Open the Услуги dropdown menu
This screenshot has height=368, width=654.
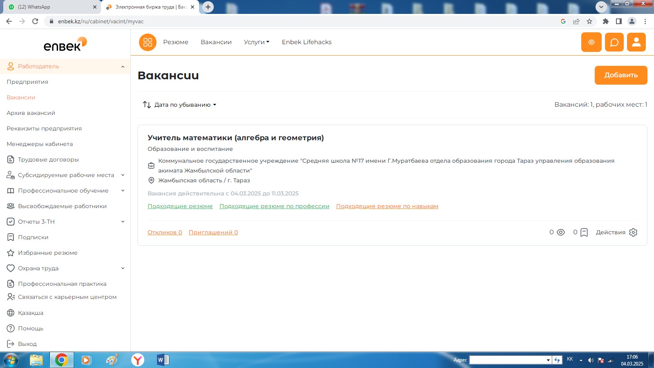click(257, 42)
